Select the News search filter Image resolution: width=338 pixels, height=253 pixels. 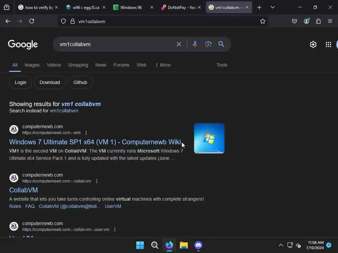coord(101,65)
